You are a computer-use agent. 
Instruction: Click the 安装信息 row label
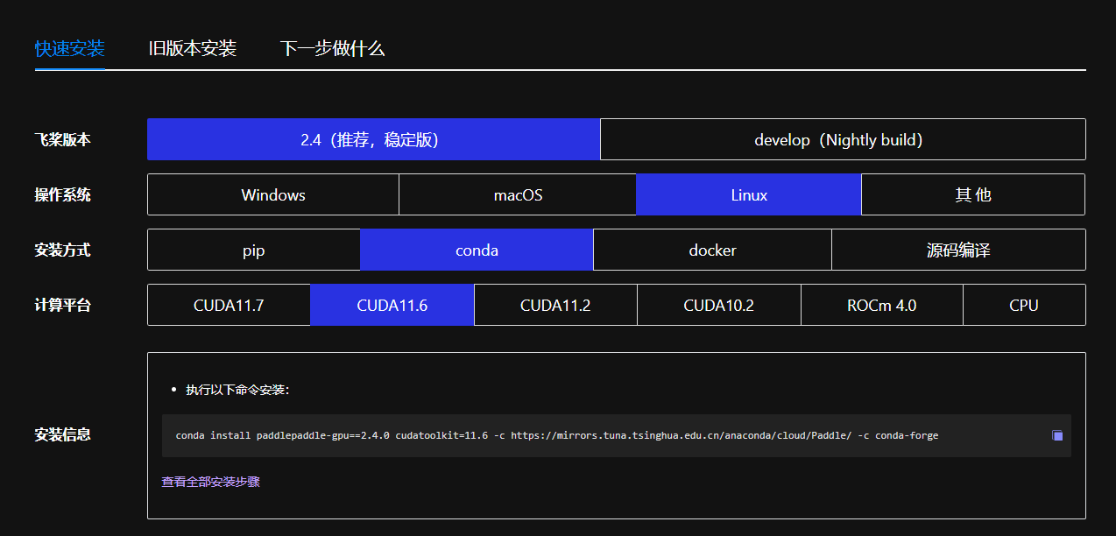click(62, 434)
